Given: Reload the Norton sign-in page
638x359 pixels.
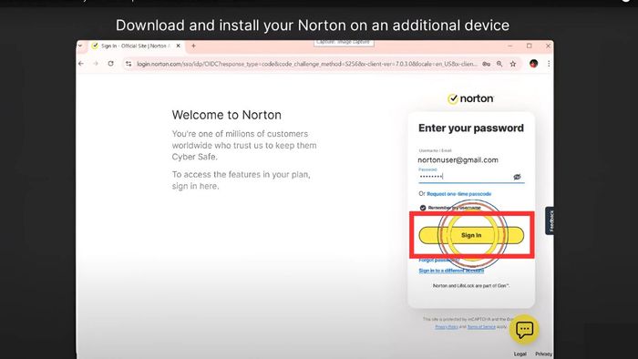Looking at the screenshot, I should 110,64.
